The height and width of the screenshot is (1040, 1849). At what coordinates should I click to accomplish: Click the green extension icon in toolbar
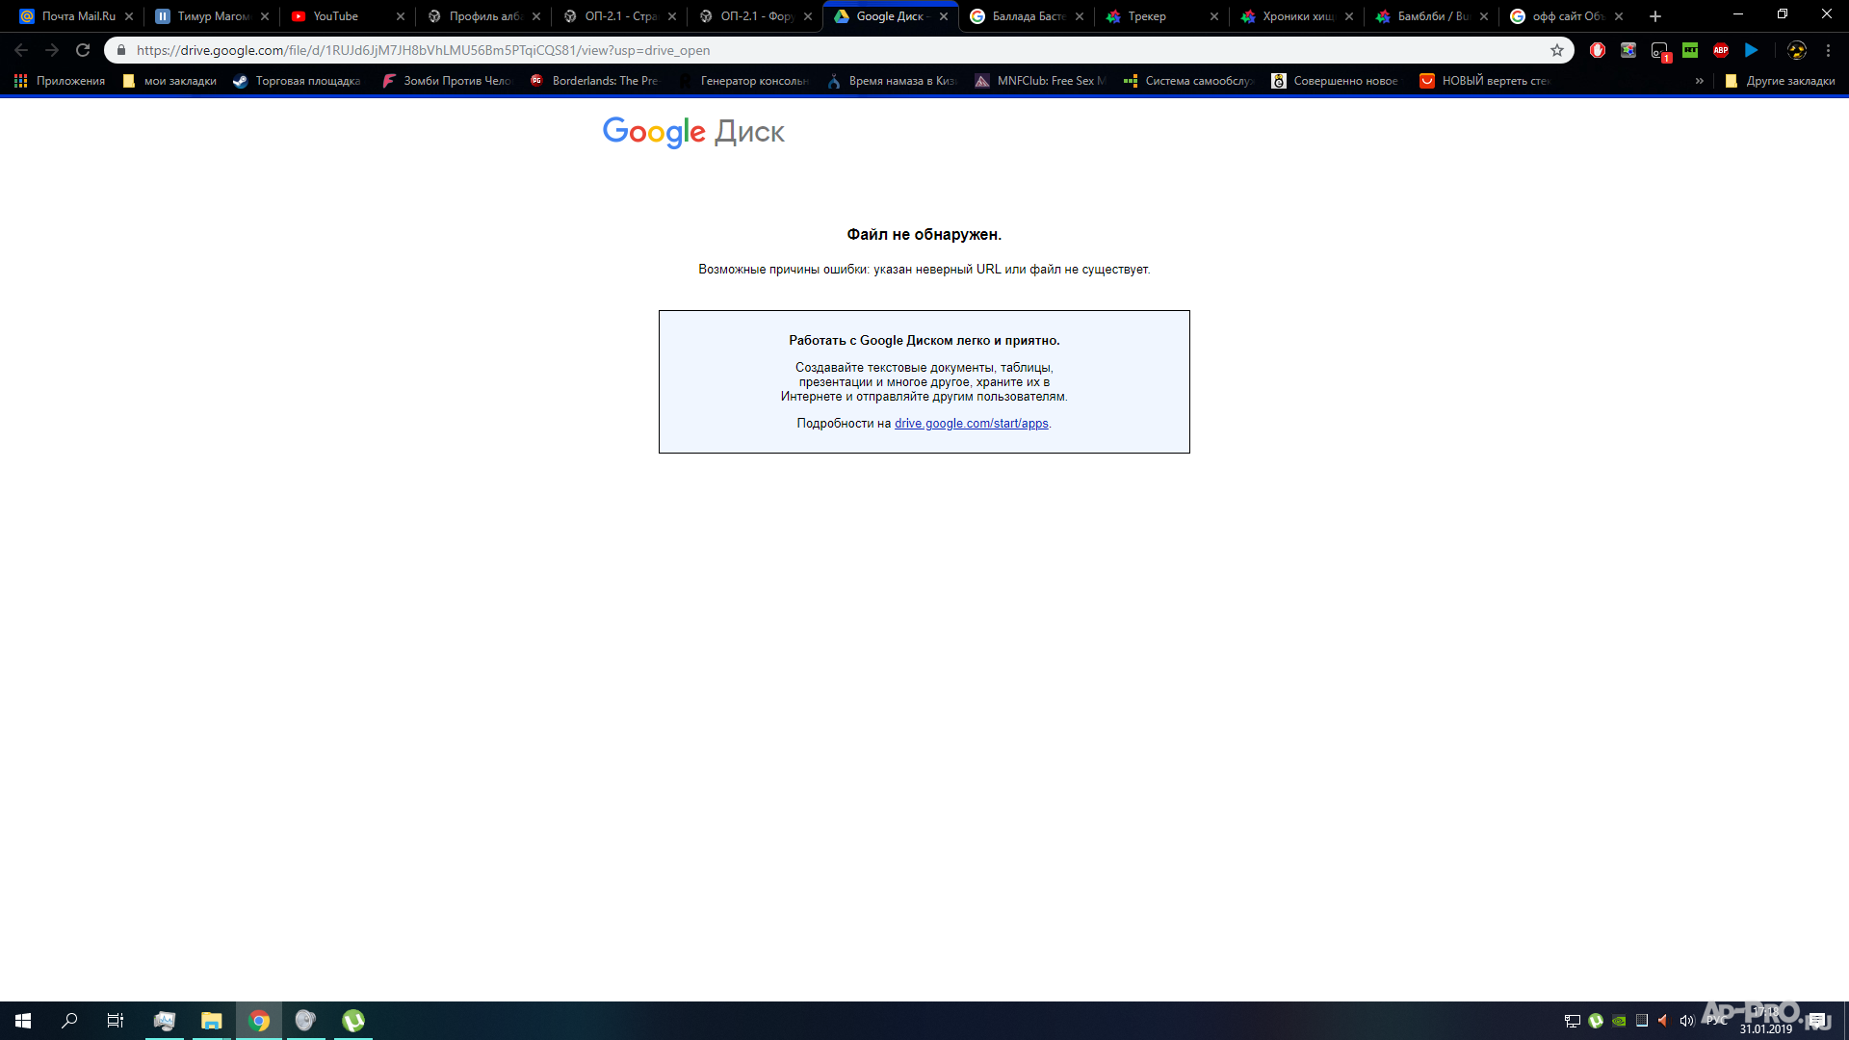point(1690,50)
